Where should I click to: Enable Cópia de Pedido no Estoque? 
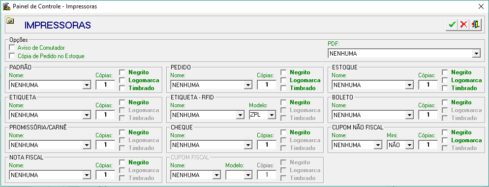pos(12,56)
